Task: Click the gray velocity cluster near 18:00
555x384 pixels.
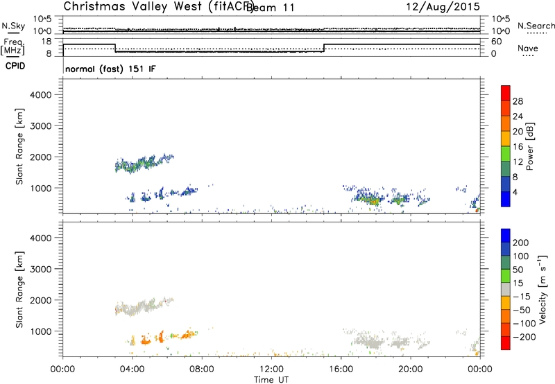Action: [369, 342]
